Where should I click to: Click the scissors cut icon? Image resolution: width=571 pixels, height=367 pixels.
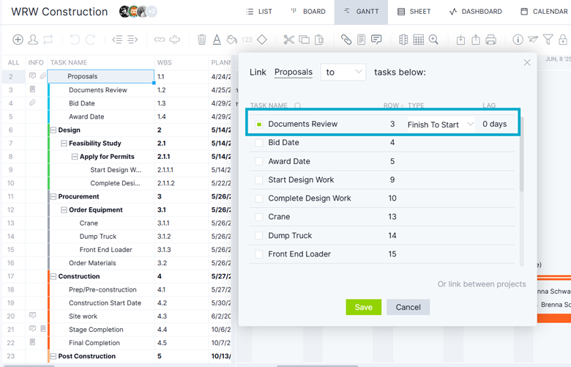pos(288,40)
